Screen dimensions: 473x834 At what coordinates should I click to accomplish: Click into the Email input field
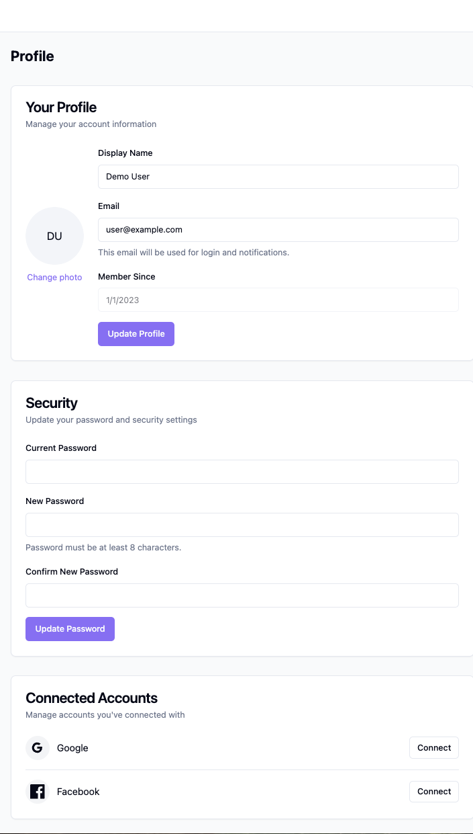click(278, 230)
